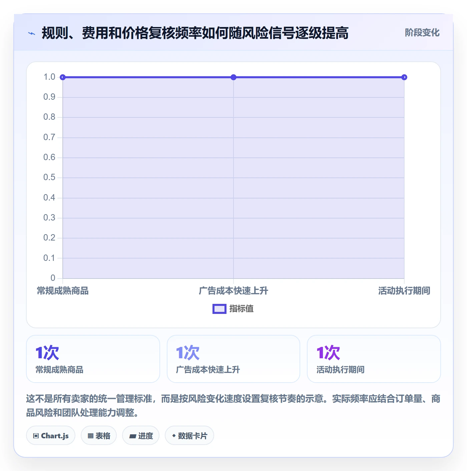
Task: Open the 常规成熟商品 stat card
Action: coord(93,359)
